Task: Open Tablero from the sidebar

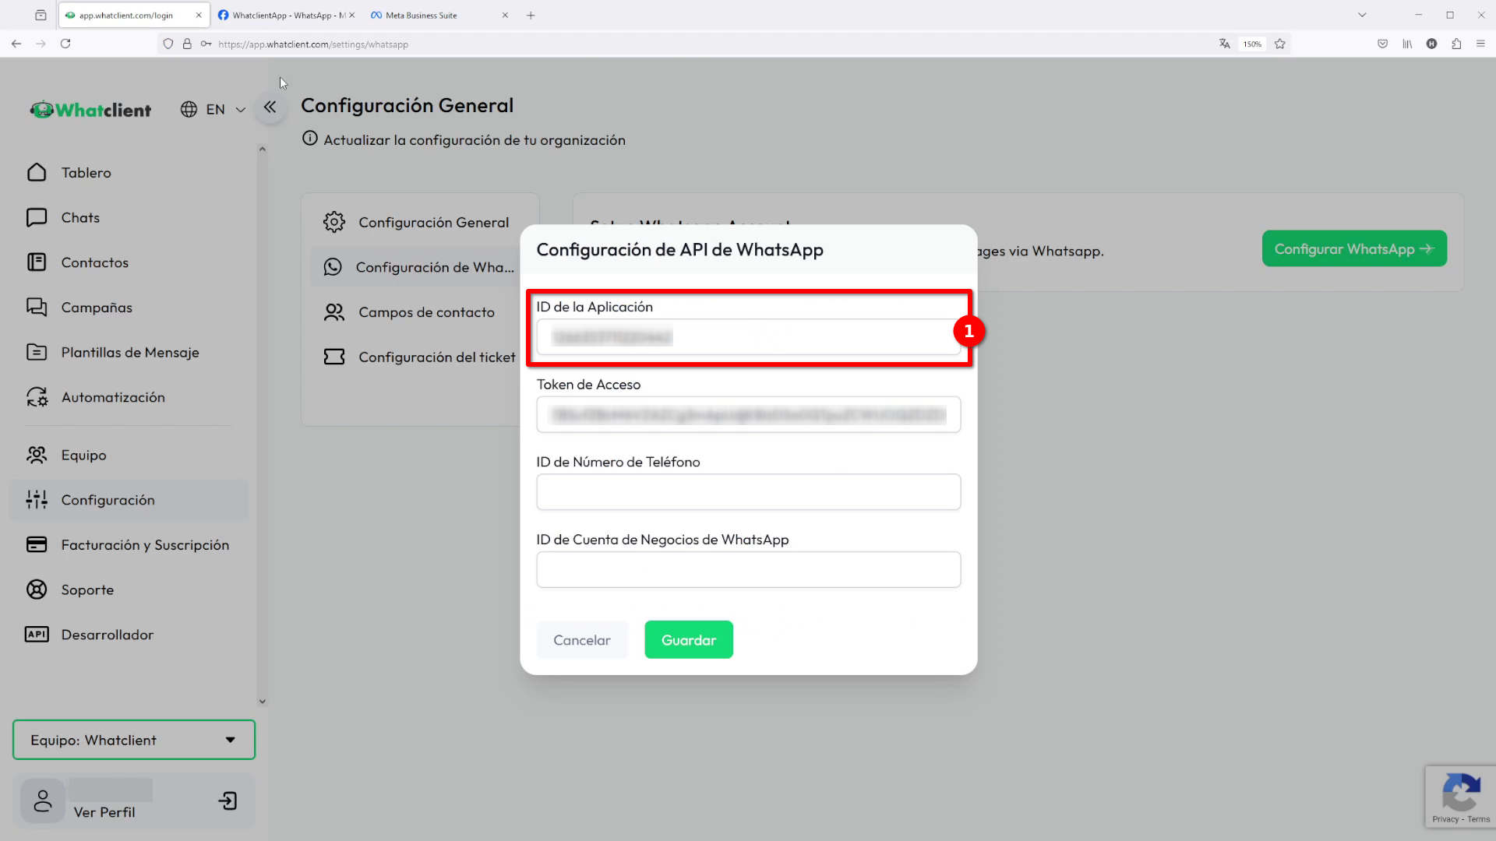Action: (x=86, y=173)
